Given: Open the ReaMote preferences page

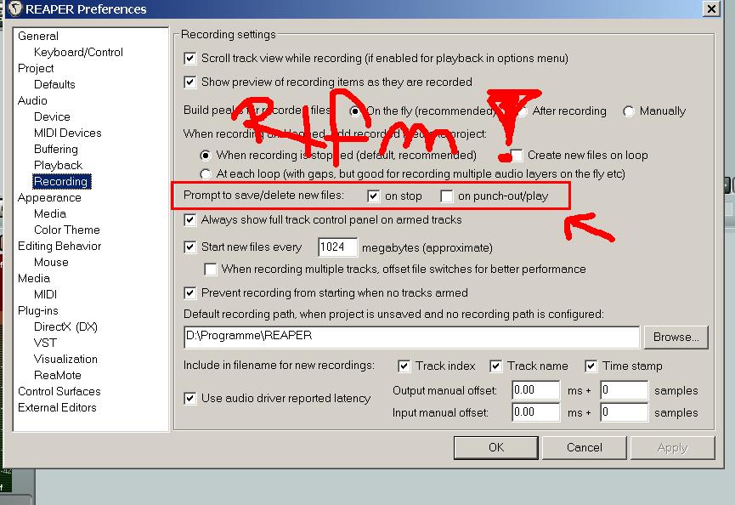Looking at the screenshot, I should pos(58,376).
